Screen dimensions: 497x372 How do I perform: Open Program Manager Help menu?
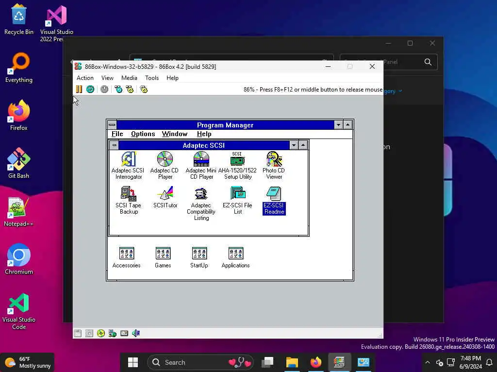coord(204,134)
